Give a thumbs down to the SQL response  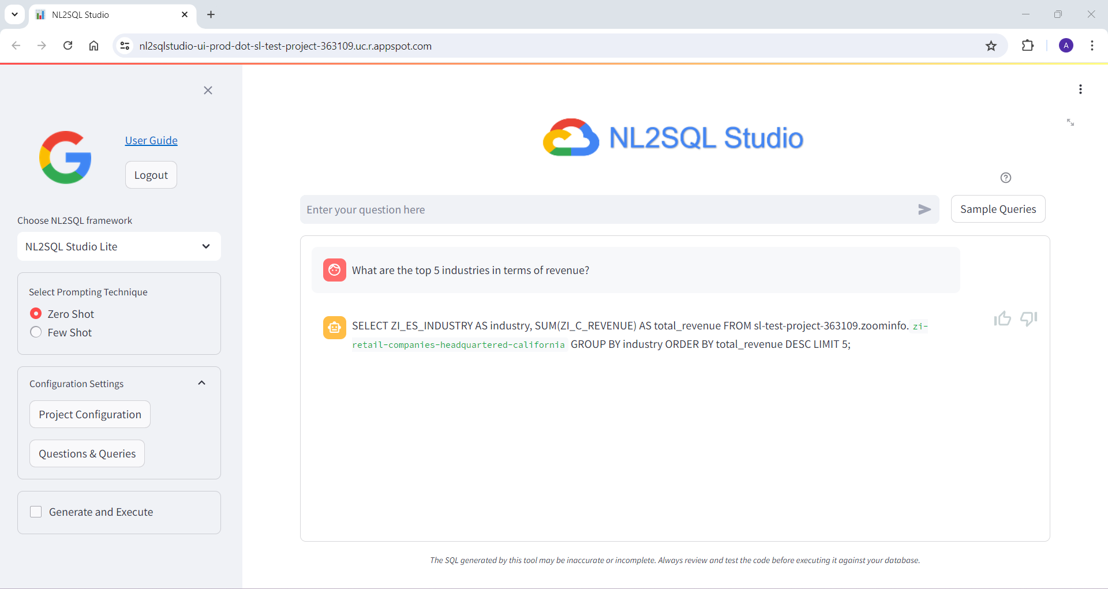[1028, 318]
